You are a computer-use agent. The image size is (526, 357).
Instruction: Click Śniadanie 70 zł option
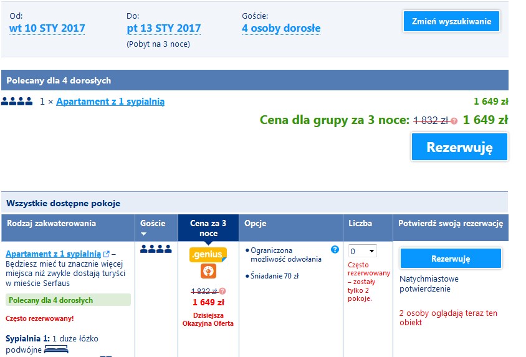274,276
